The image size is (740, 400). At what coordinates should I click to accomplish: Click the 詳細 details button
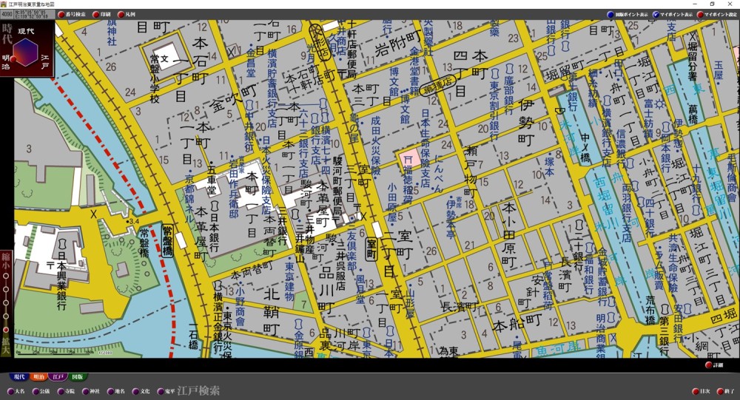[709, 365]
